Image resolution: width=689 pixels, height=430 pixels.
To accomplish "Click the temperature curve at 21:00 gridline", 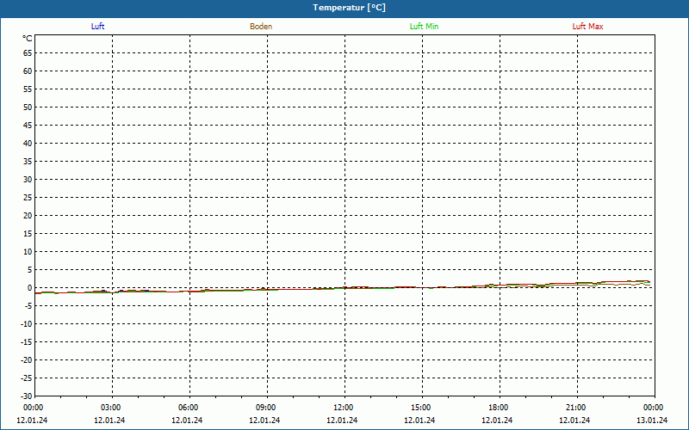I will tap(577, 284).
